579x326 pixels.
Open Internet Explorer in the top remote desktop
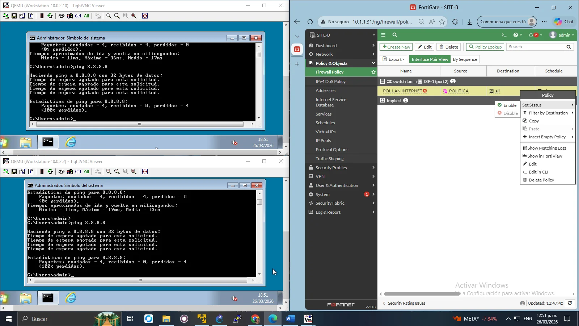71,142
